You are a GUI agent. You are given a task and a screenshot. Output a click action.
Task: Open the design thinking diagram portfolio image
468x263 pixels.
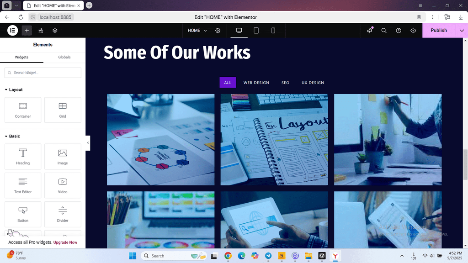tap(160, 140)
